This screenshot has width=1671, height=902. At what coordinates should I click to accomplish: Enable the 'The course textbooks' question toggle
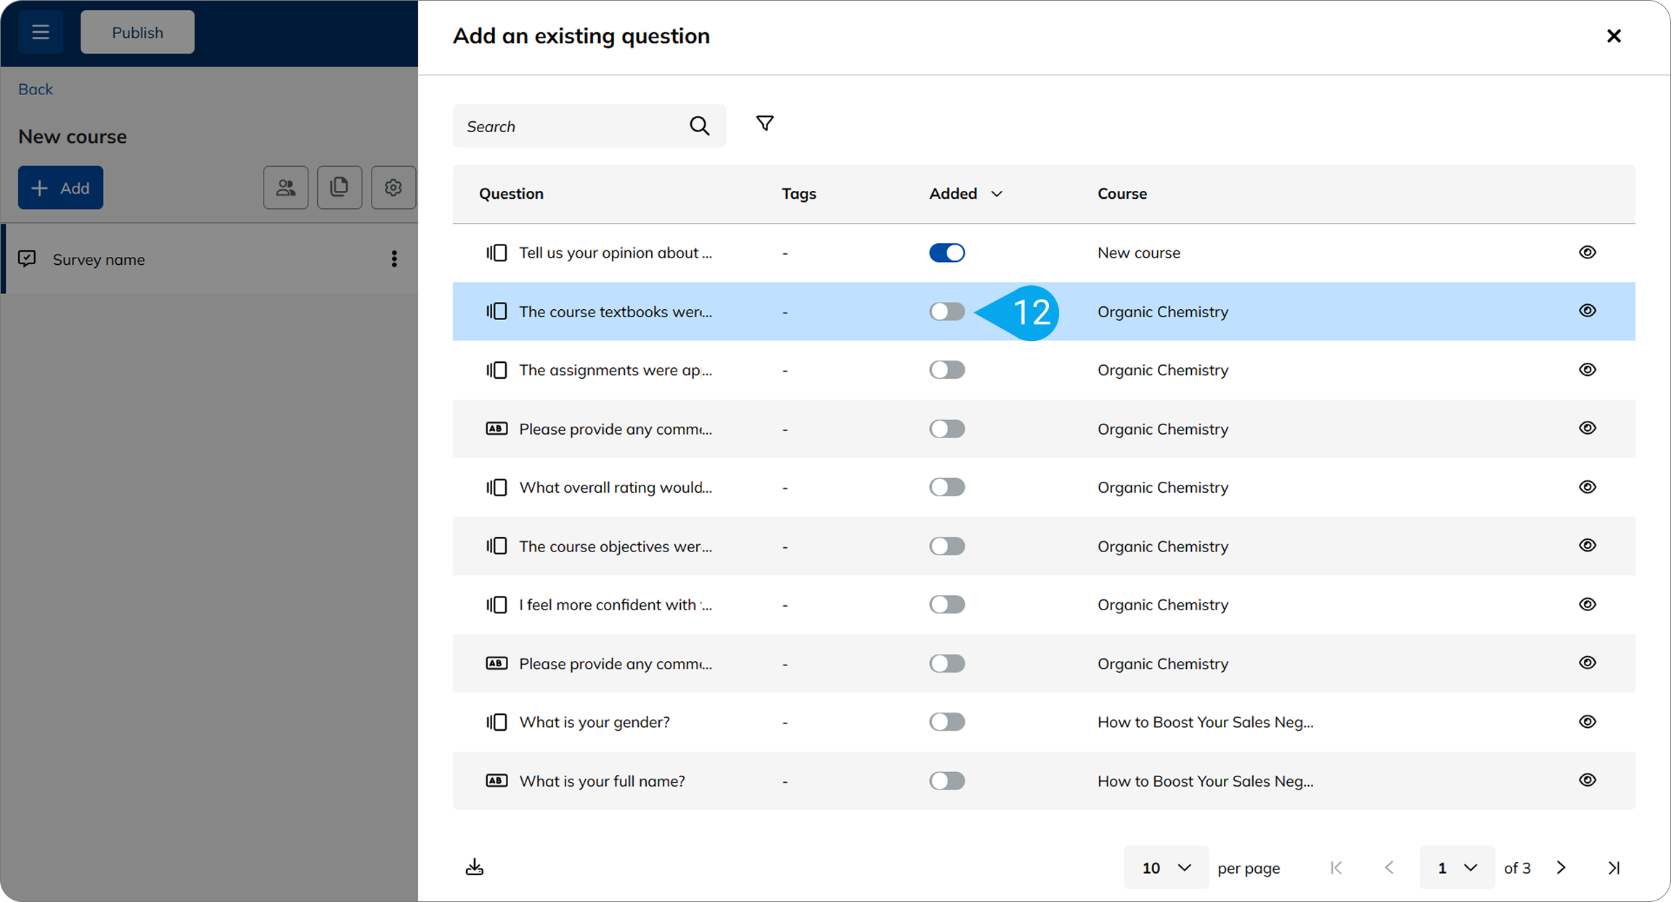[x=947, y=311]
